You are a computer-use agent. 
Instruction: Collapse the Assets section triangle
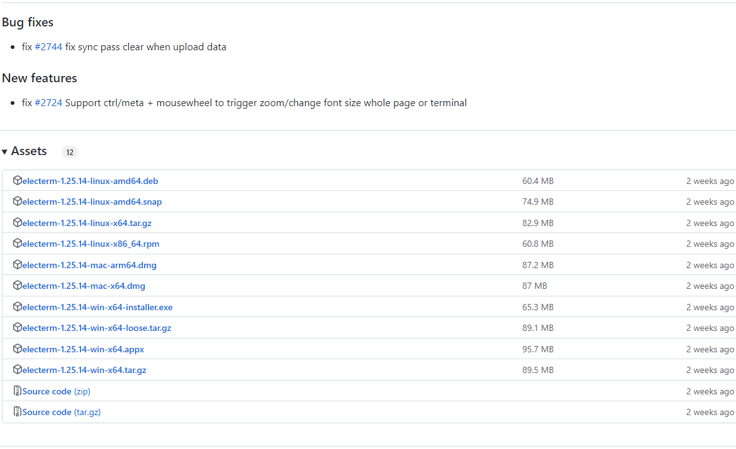coord(4,152)
